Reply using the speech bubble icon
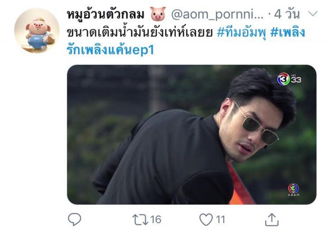The height and width of the screenshot is (231, 331). click(x=74, y=219)
